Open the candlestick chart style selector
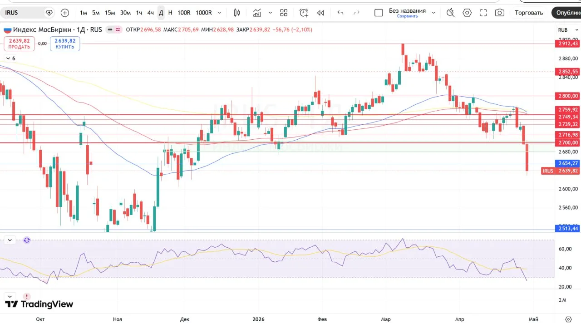 click(237, 13)
